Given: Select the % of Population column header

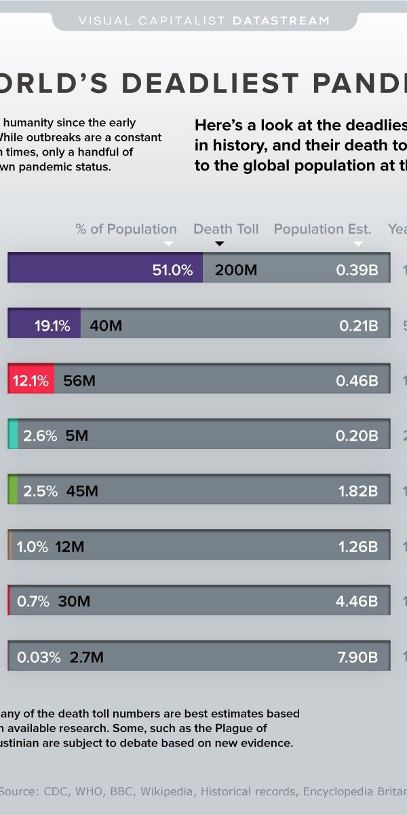Looking at the screenshot, I should tap(126, 229).
